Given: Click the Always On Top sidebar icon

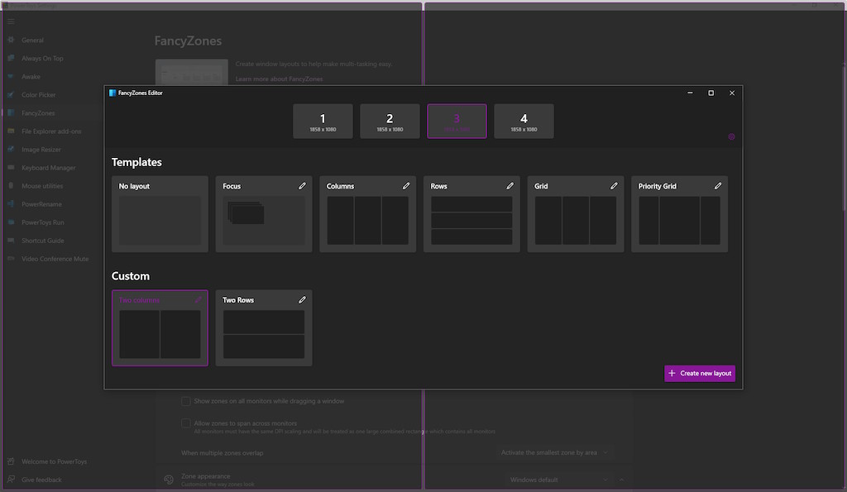Looking at the screenshot, I should [x=11, y=59].
